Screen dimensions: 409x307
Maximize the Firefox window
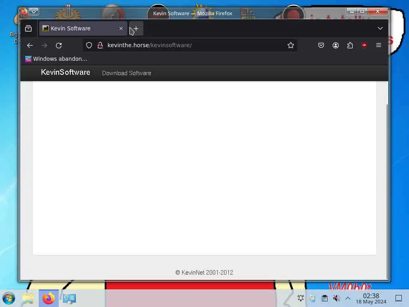pos(362,11)
